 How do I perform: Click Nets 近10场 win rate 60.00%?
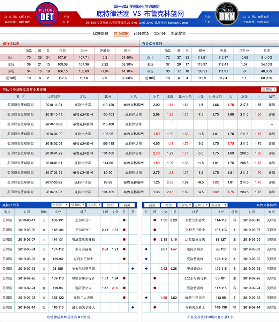(266, 78)
